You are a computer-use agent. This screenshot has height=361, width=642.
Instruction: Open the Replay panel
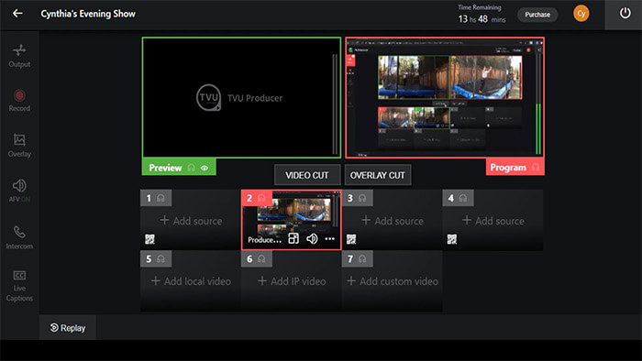(68, 328)
